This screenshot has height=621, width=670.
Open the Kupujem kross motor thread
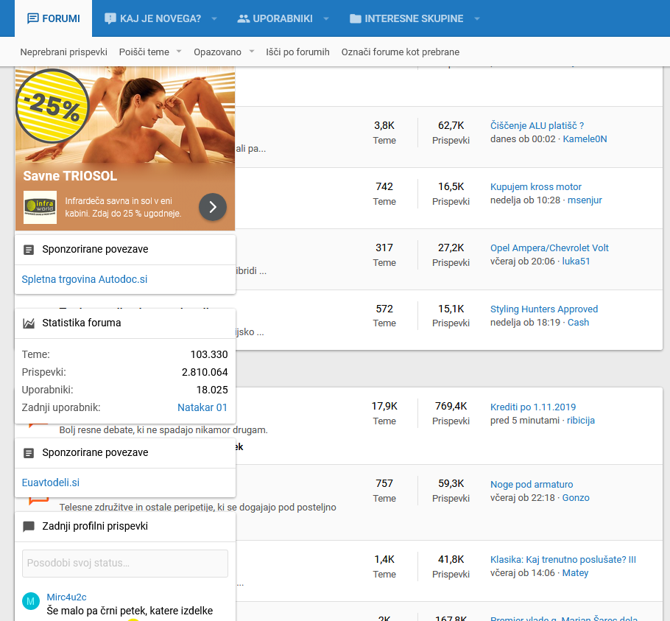point(536,187)
